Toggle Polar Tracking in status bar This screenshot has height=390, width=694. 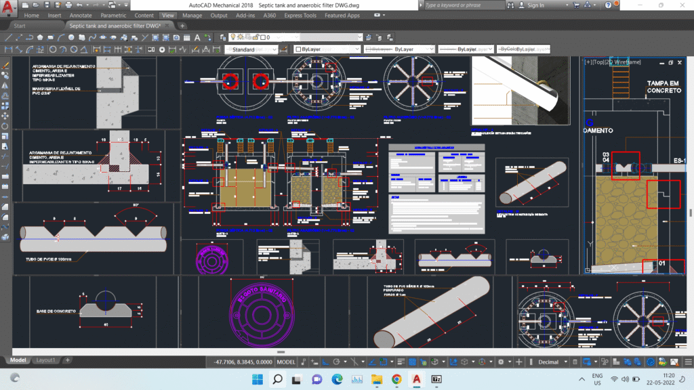click(336, 362)
